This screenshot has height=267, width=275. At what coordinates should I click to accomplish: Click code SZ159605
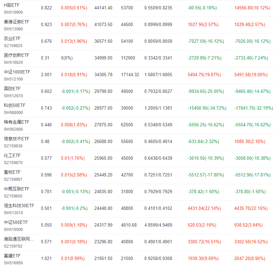click(x=13, y=196)
